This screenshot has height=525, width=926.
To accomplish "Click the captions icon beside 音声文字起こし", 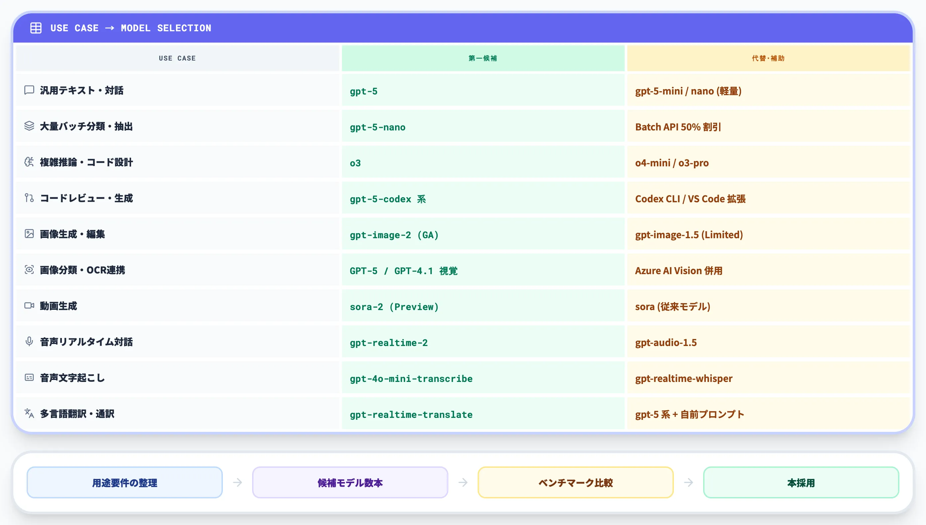I will pos(29,378).
